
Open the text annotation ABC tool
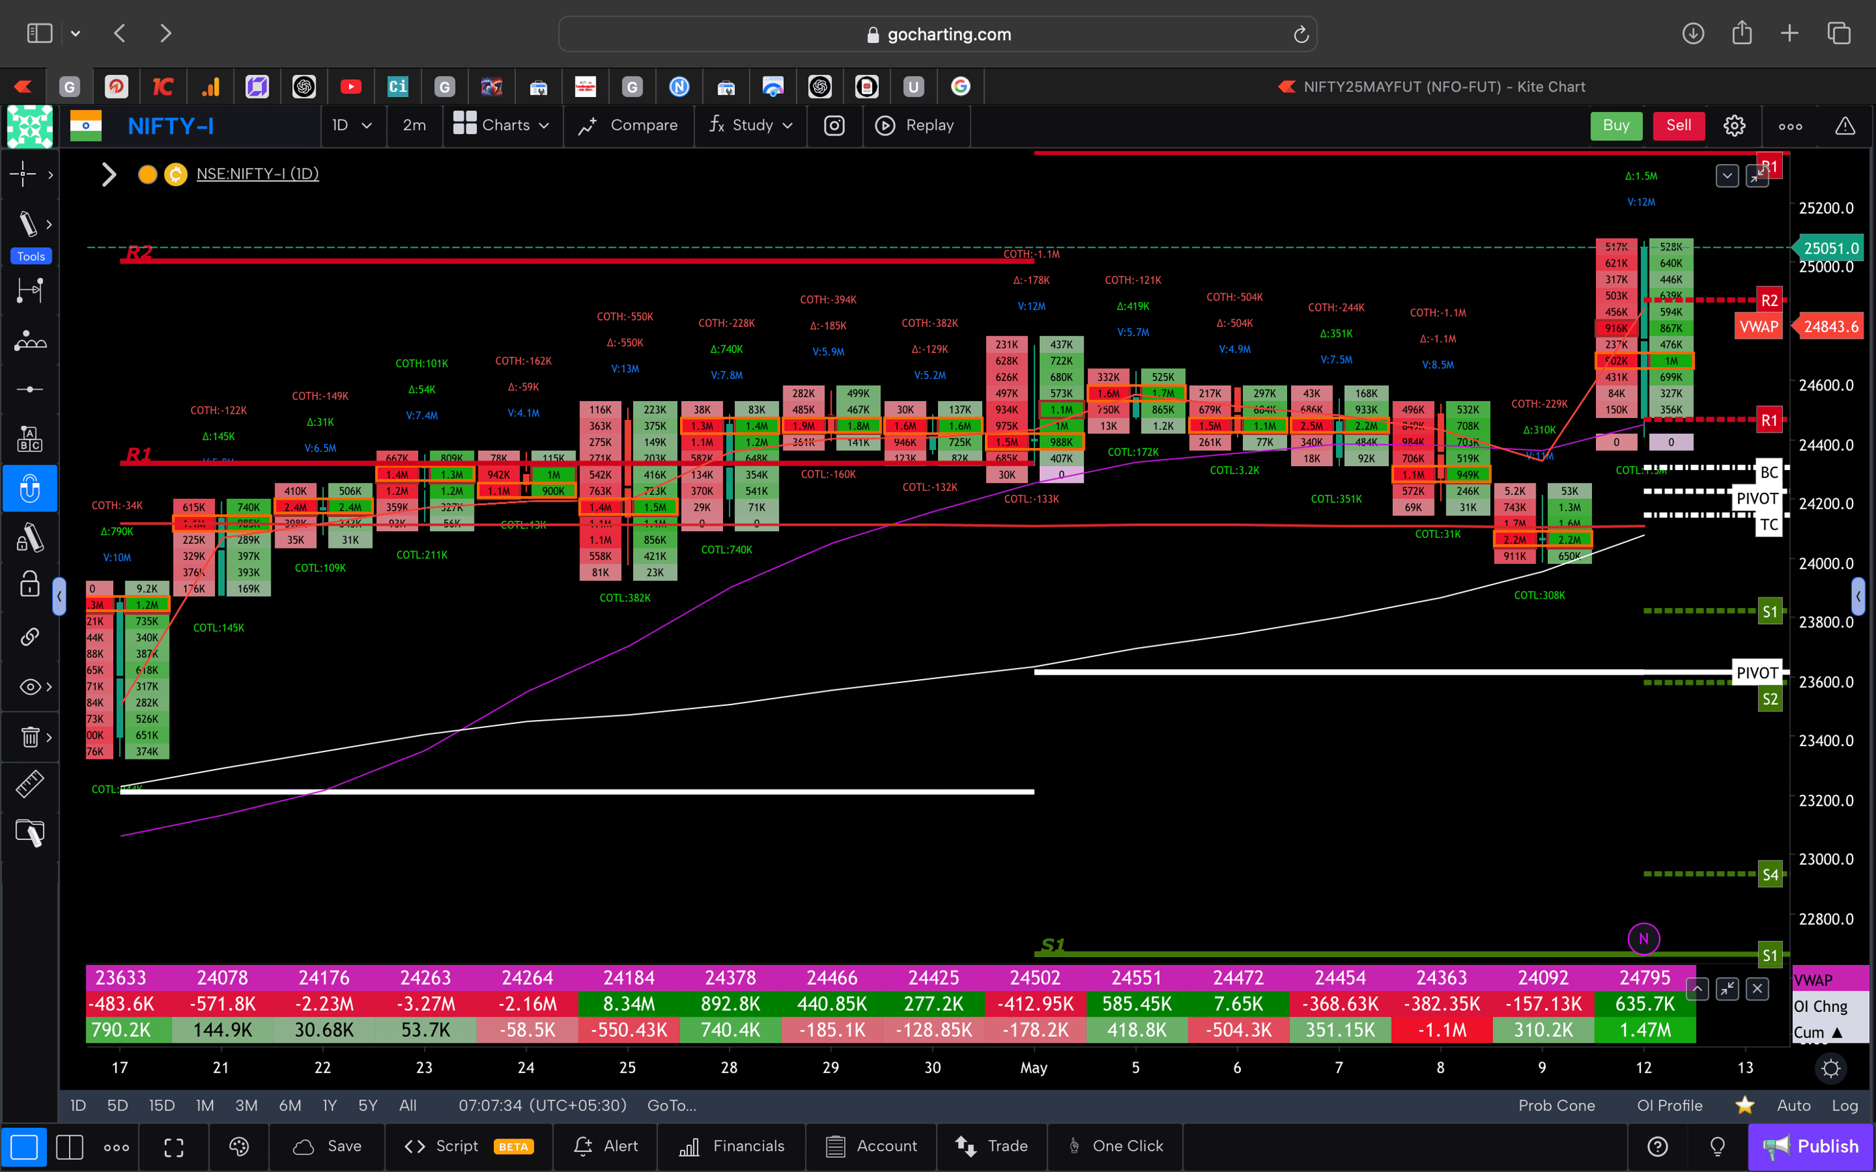[29, 439]
